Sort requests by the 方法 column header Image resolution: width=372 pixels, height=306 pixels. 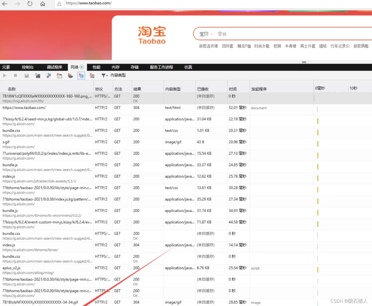coord(118,89)
